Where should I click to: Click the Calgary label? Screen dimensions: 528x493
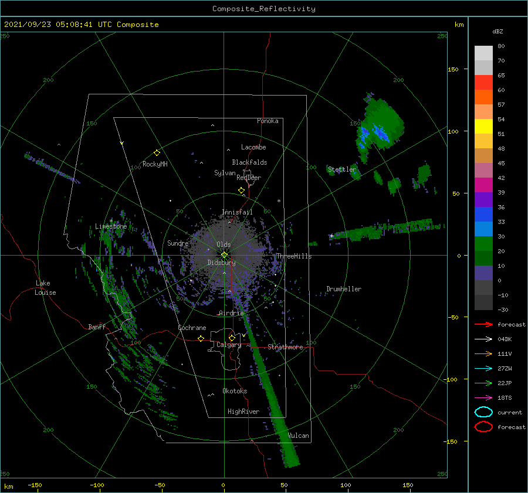(x=229, y=345)
